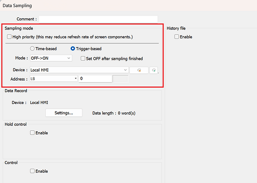Enable the History file checkbox

click(x=176, y=37)
